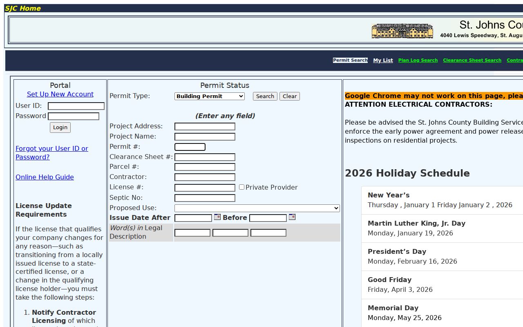Click third Legal Description word field
The height and width of the screenshot is (327, 523).
(268, 233)
